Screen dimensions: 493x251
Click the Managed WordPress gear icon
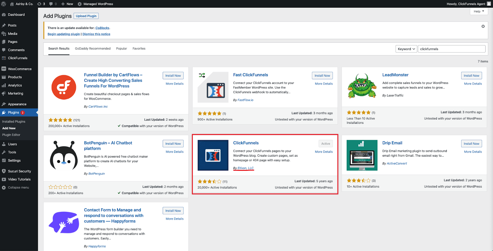pyautogui.click(x=79, y=4)
